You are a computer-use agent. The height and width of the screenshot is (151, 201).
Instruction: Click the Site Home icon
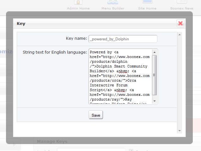(x=147, y=2)
